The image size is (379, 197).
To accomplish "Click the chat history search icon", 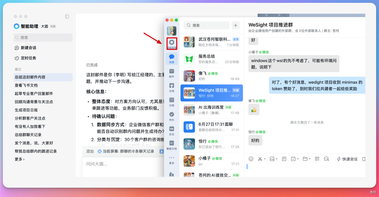I will (326, 159).
